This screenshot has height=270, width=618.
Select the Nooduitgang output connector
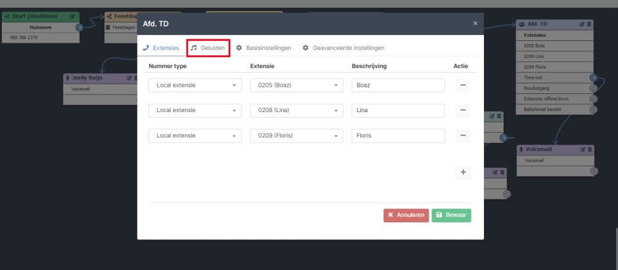(x=593, y=88)
